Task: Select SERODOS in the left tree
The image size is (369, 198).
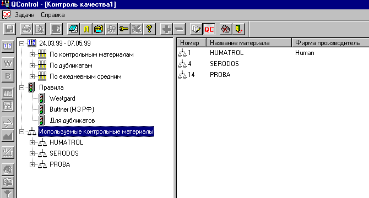Action: click(x=64, y=153)
